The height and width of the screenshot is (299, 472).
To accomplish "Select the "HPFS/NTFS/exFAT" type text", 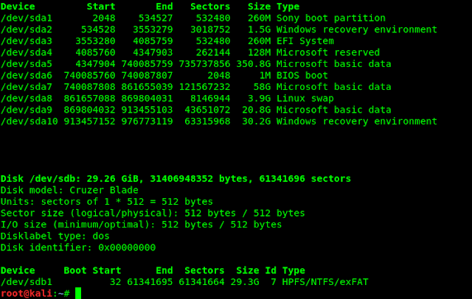I will [x=325, y=282].
